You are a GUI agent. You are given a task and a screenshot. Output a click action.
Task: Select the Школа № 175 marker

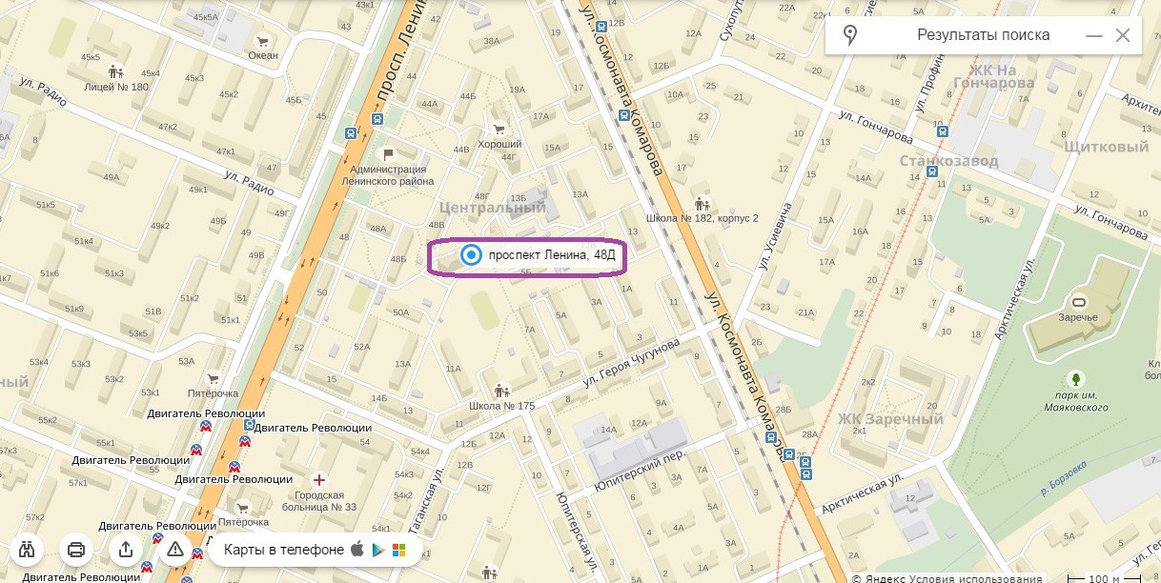tap(501, 391)
